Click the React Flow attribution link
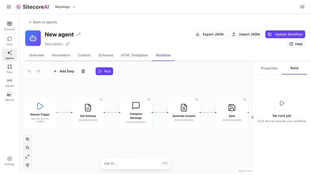This screenshot has width=311, height=175. (245, 171)
